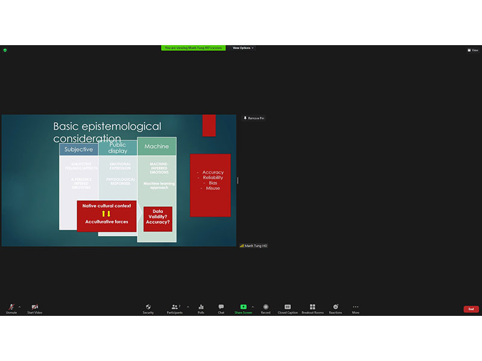Click the green Share Screen button
482x361 pixels.
(243, 308)
